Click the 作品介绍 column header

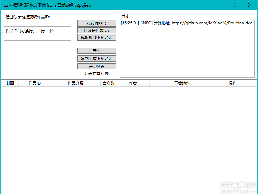pos(76,83)
